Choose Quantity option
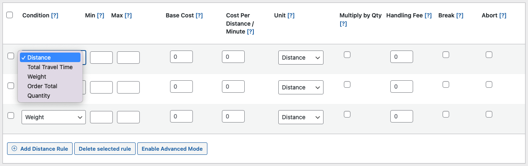Viewport: 528px width, 166px height. tap(50, 96)
